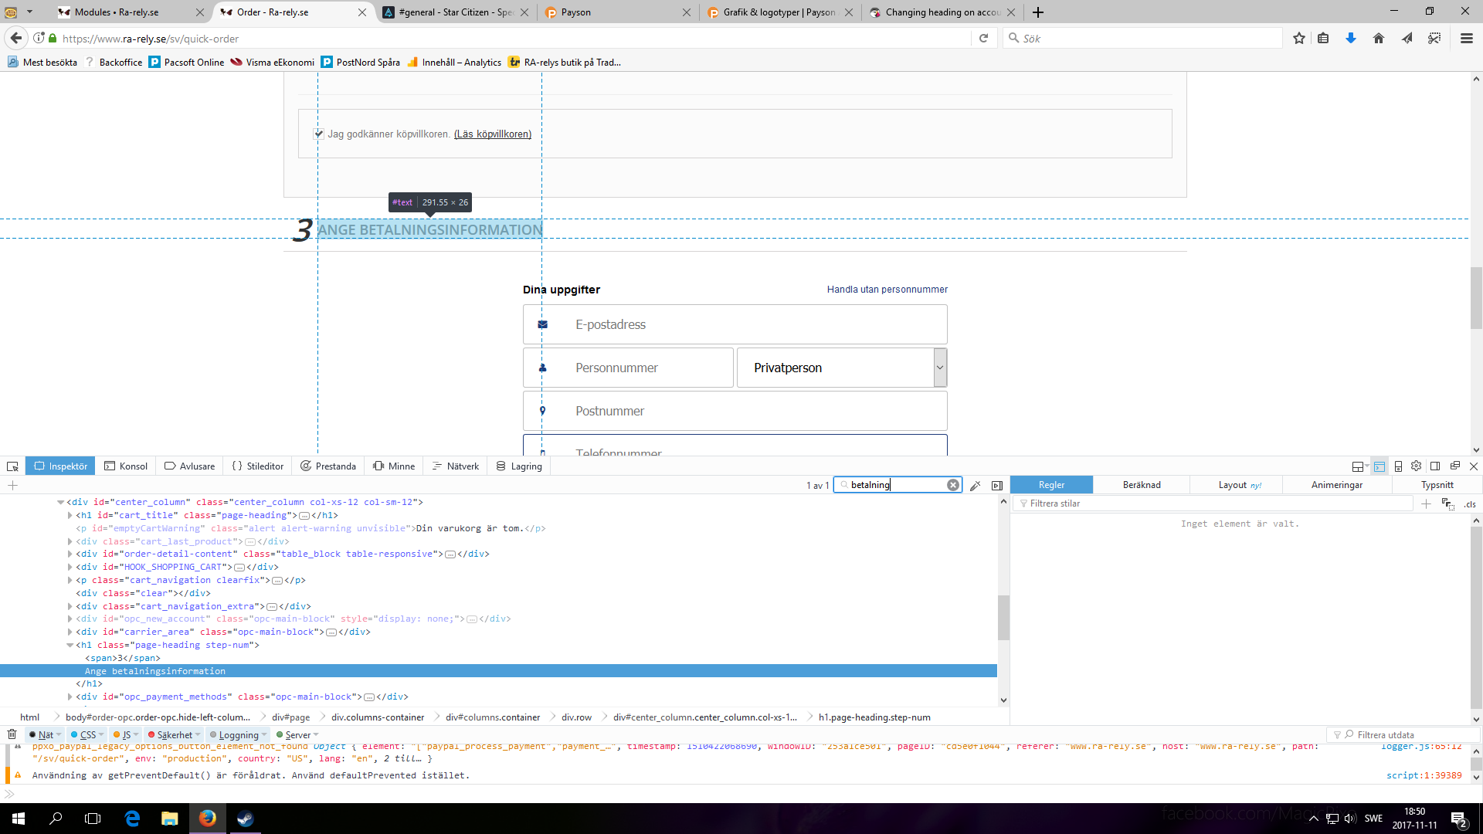Toggle responsive design mode

1398,466
